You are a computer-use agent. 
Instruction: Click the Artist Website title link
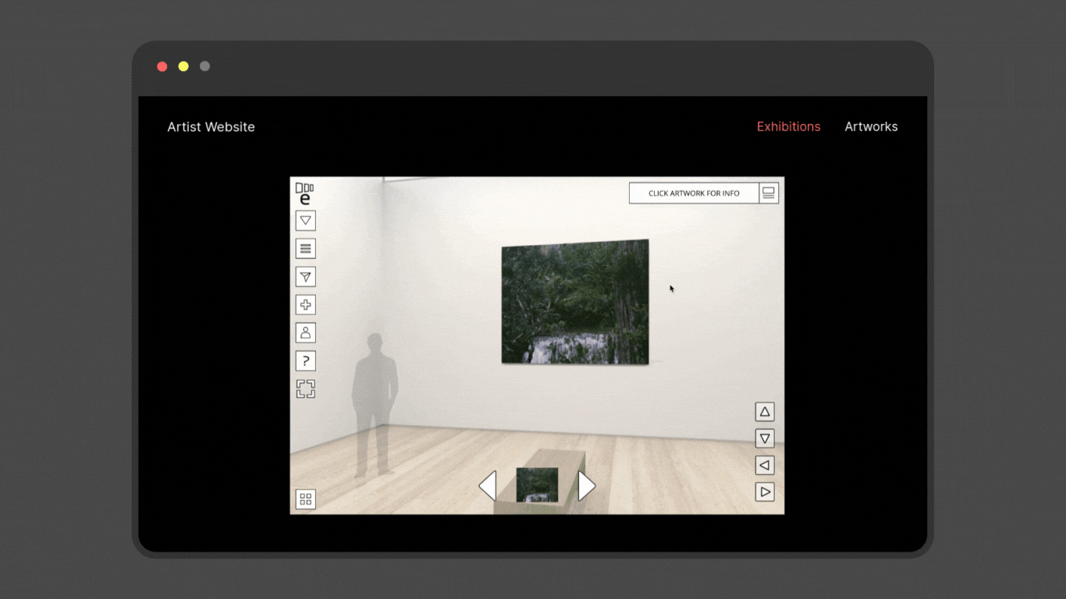[x=211, y=126]
